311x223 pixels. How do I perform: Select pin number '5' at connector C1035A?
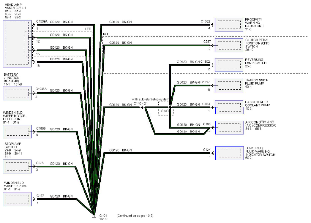coord(36,97)
